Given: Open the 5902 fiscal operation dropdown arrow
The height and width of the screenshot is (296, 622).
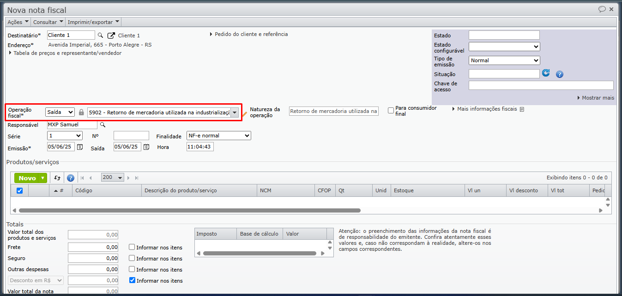Looking at the screenshot, I should point(235,112).
